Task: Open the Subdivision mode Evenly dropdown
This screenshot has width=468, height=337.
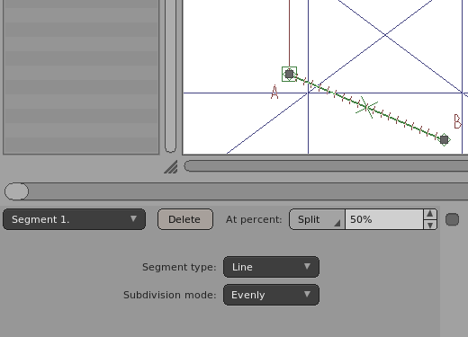Action: [x=271, y=295]
